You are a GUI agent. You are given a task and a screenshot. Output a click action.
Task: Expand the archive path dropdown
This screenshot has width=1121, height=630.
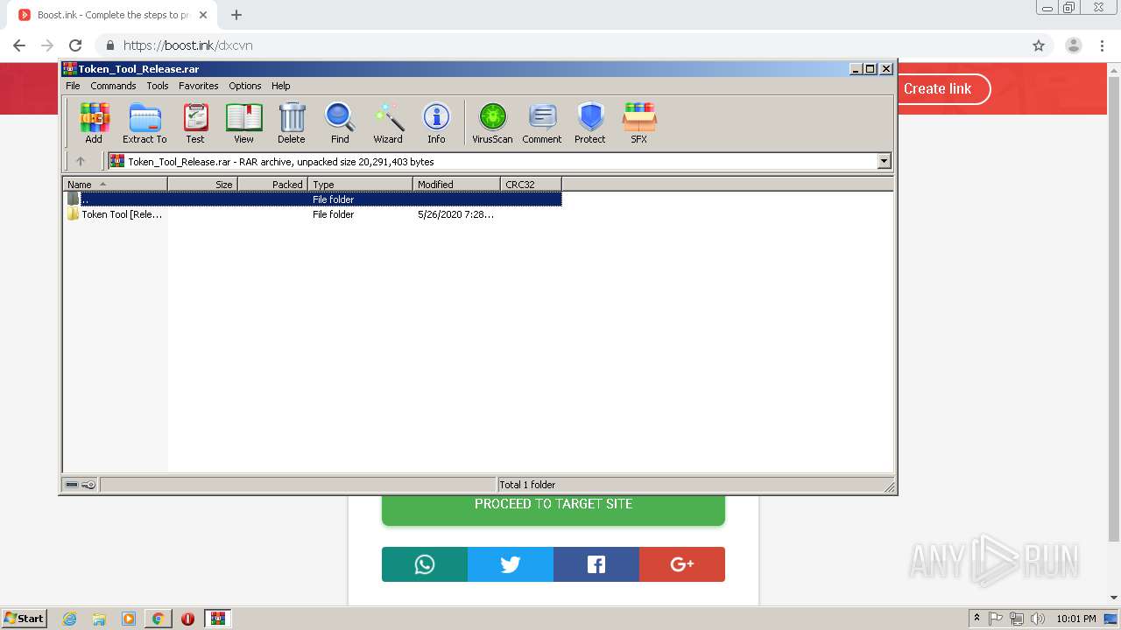pyautogui.click(x=884, y=161)
